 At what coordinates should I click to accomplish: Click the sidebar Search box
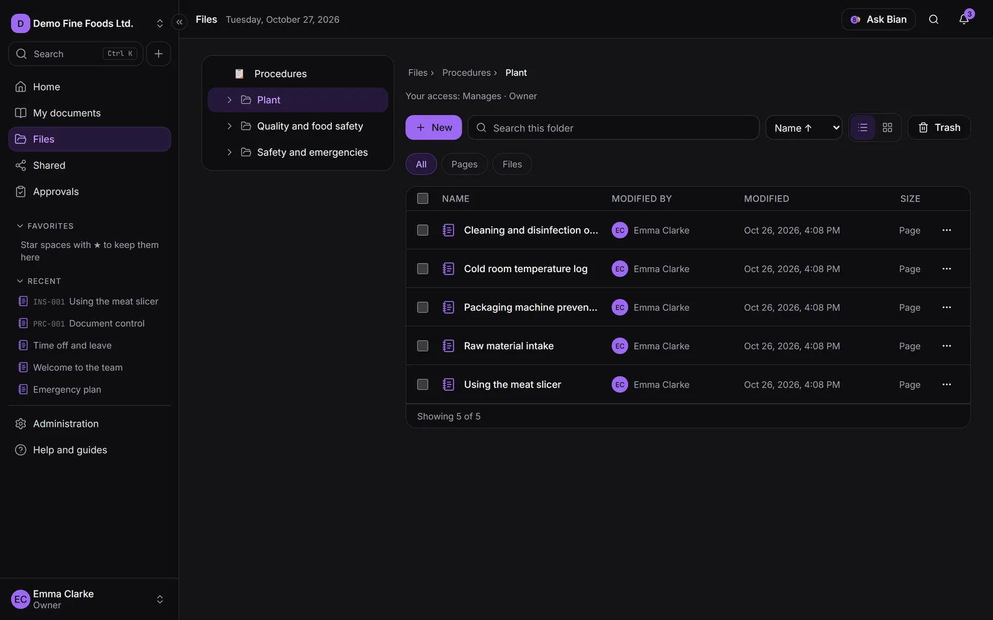coord(76,54)
